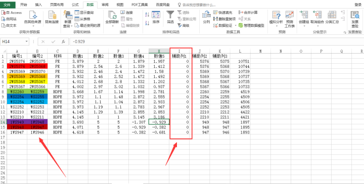Select the header cell 辅助列1
Viewport: 364px width, 184px height.
179,56
